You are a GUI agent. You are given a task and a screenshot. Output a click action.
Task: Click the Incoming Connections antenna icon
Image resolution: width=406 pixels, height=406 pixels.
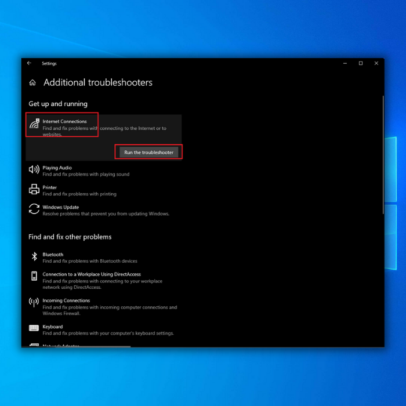click(34, 302)
